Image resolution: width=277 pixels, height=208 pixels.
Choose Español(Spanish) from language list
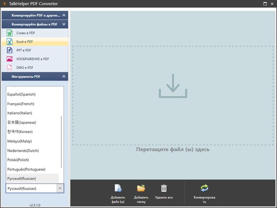22,94
